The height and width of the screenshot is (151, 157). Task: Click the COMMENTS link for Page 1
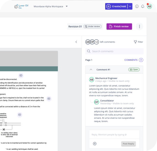click(131, 60)
